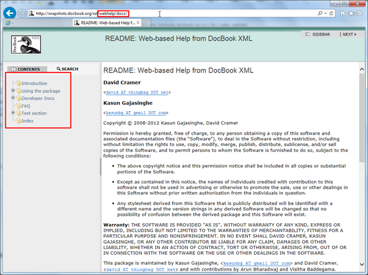Click david thingbag link in maintainer paragraph
Viewport: 368px width, 275px height.
(x=140, y=269)
